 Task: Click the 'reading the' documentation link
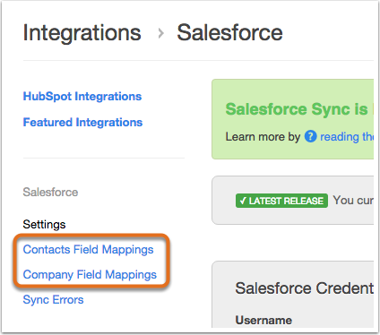click(347, 137)
